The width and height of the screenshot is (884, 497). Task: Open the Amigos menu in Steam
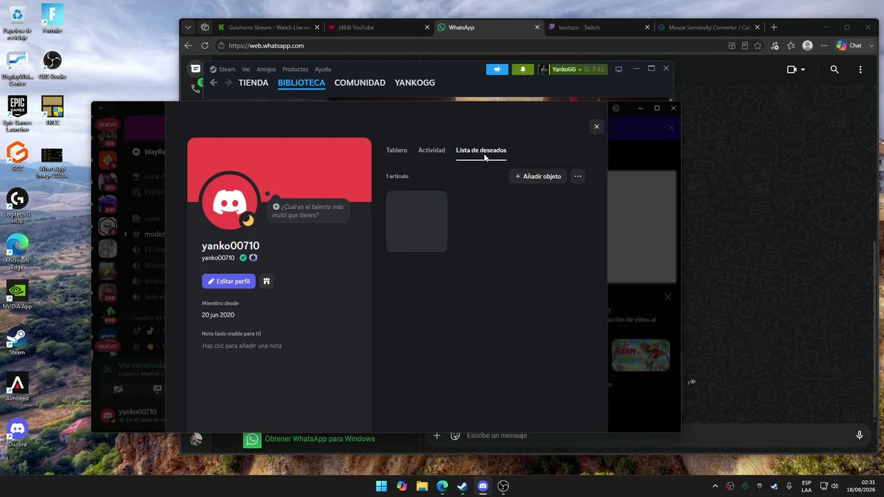(x=266, y=69)
